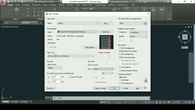Expand the Draw panel dropdown
This screenshot has width=195, height=110.
(x=16, y=19)
